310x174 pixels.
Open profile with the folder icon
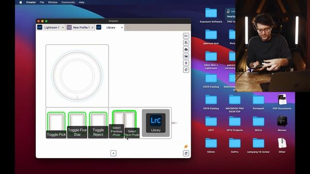(x=186, y=36)
